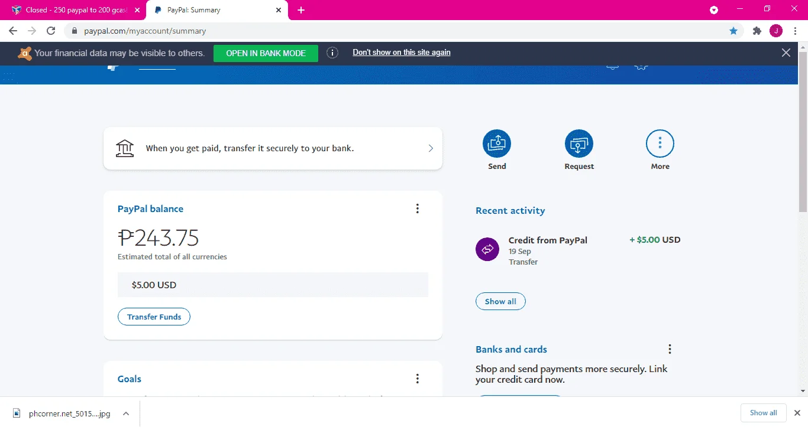Close the PayPal: Summary tab

(279, 10)
